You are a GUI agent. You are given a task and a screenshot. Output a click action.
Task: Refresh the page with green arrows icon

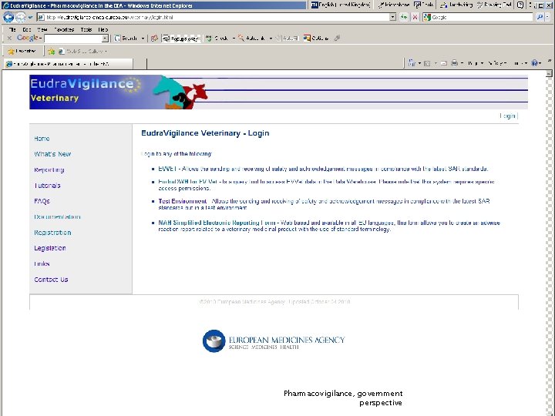tap(404, 17)
